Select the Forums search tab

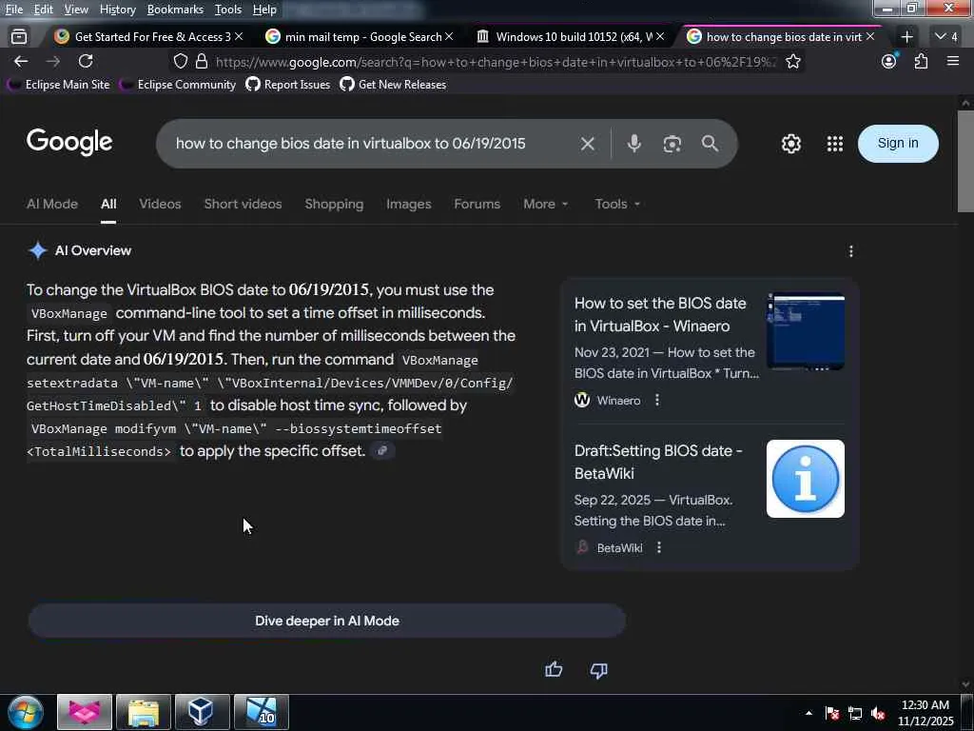click(477, 204)
